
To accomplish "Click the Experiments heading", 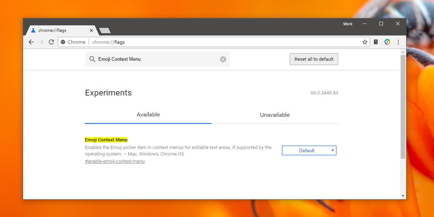I will 108,93.
